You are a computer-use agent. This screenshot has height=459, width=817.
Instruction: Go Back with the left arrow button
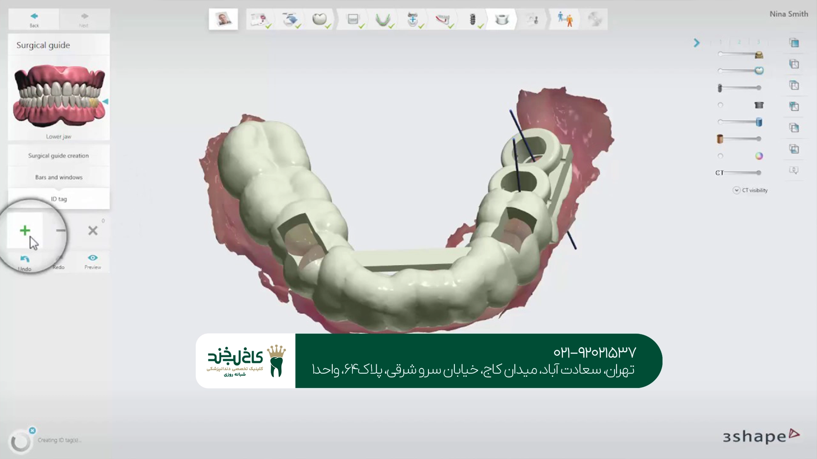coord(34,19)
